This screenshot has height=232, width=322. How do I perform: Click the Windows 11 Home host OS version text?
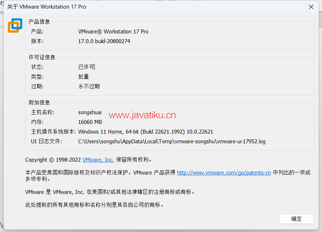(x=146, y=132)
